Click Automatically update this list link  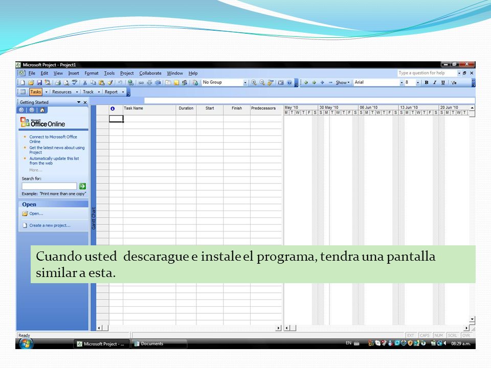pyautogui.click(x=54, y=161)
